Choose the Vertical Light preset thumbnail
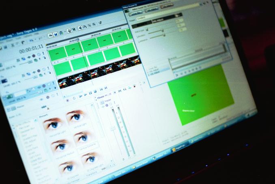This screenshot has width=275, height=184. (76, 116)
